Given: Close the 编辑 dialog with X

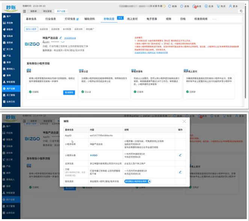Looking at the screenshot, I should 184,122.
